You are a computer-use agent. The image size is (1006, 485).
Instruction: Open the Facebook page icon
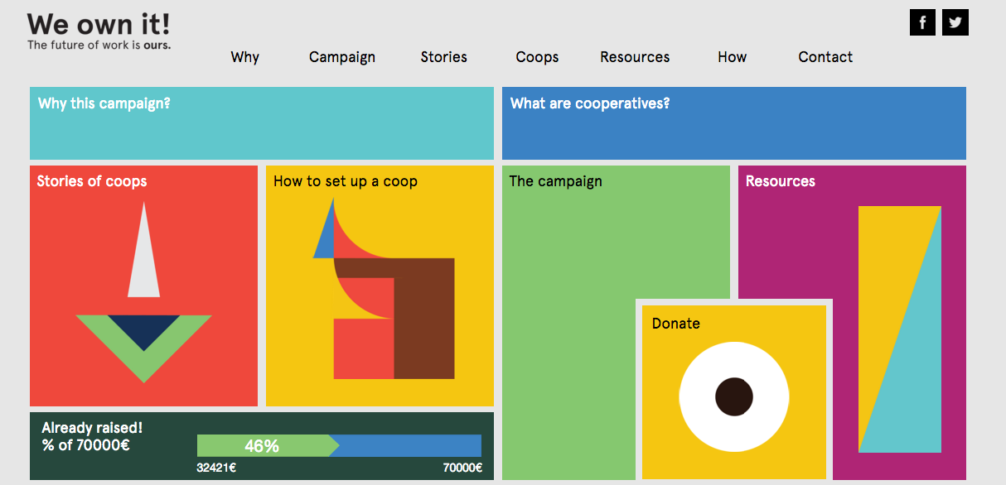point(922,23)
